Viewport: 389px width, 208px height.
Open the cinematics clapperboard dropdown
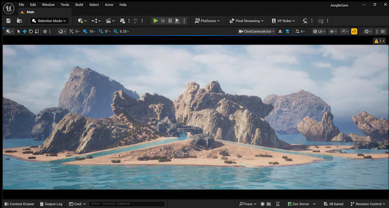110,21
